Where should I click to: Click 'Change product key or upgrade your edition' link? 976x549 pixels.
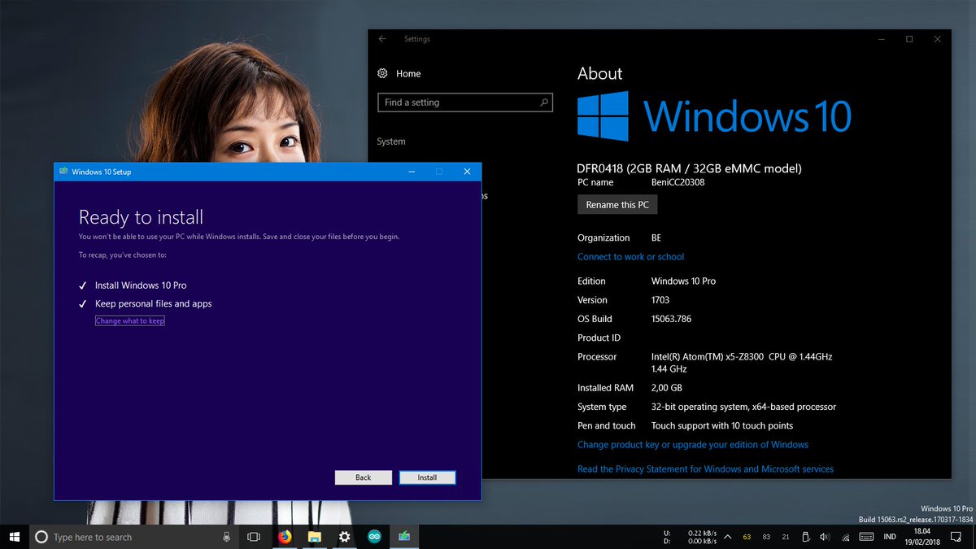[x=693, y=445]
